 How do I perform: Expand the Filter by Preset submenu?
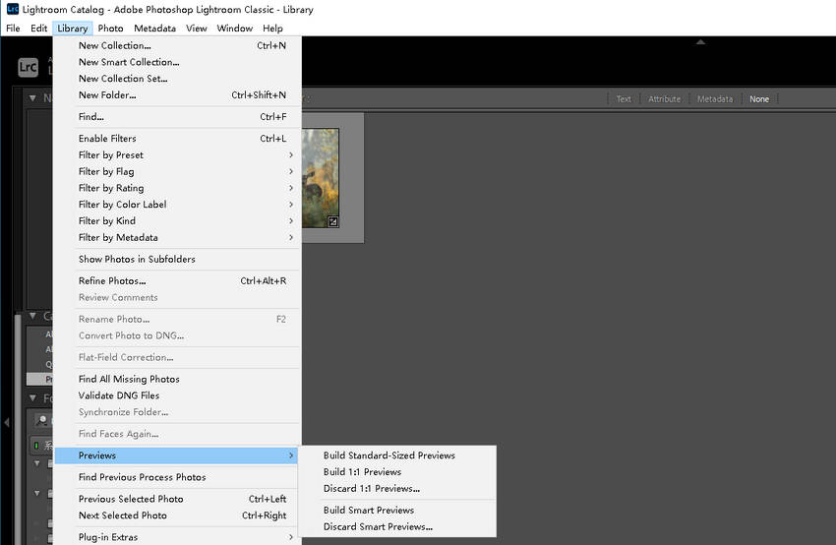pyautogui.click(x=178, y=155)
